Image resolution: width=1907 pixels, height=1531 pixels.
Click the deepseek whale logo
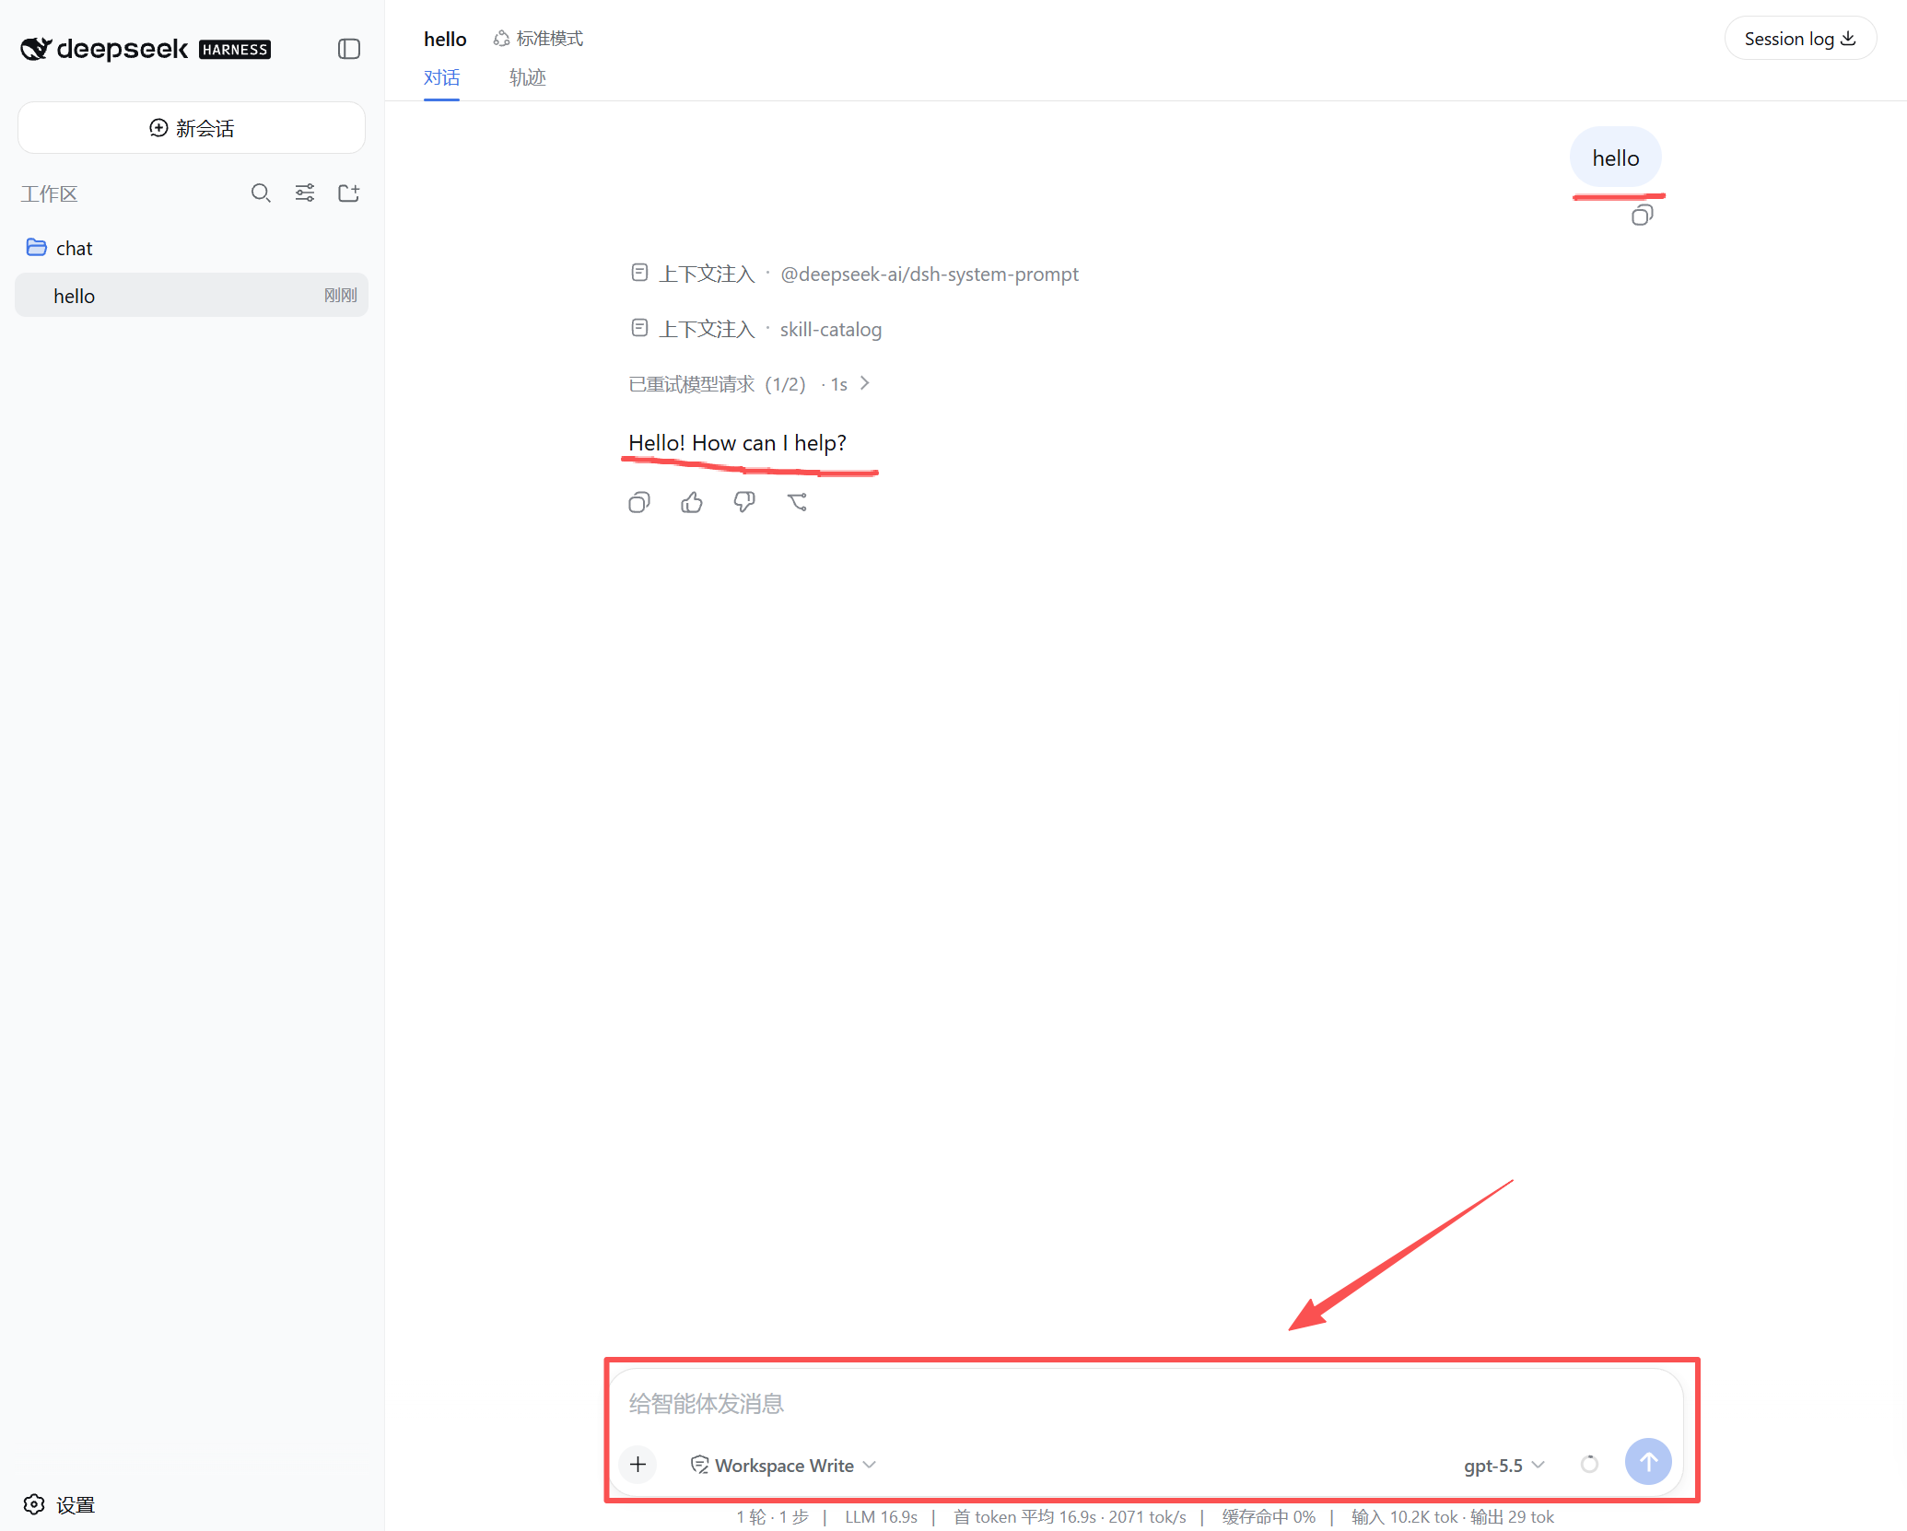point(35,49)
